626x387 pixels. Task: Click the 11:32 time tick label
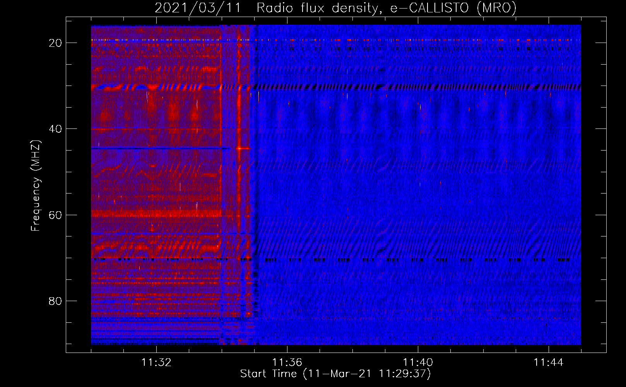(x=156, y=363)
